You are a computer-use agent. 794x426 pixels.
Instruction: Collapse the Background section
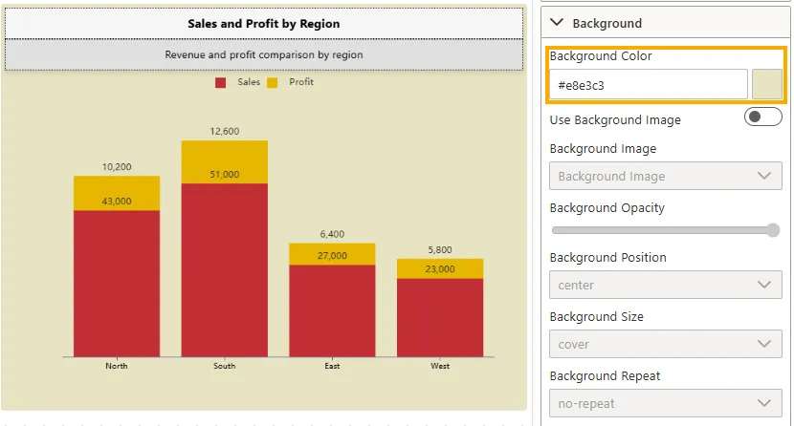558,23
